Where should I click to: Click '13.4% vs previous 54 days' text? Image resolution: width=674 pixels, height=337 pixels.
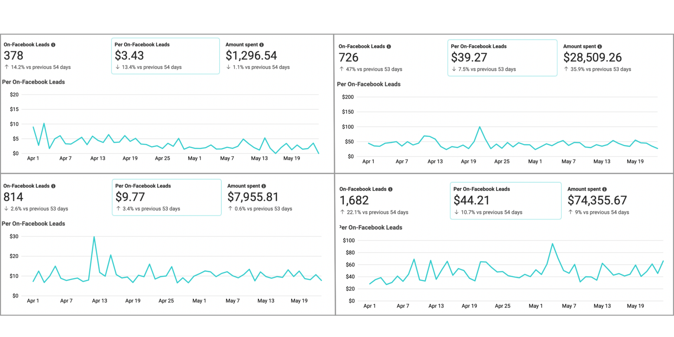tap(152, 67)
